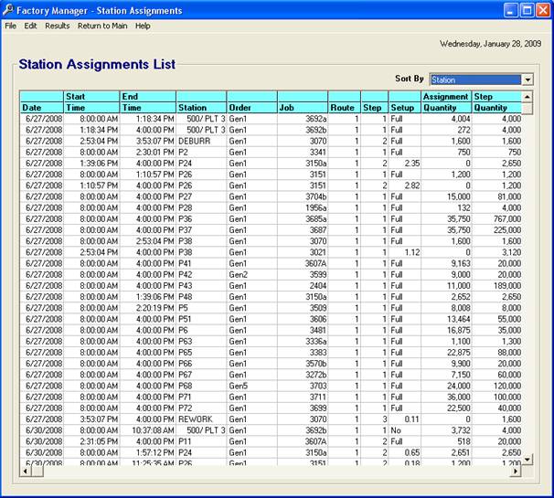554x498 pixels.
Task: Click the P63 station cell
Action: point(201,341)
